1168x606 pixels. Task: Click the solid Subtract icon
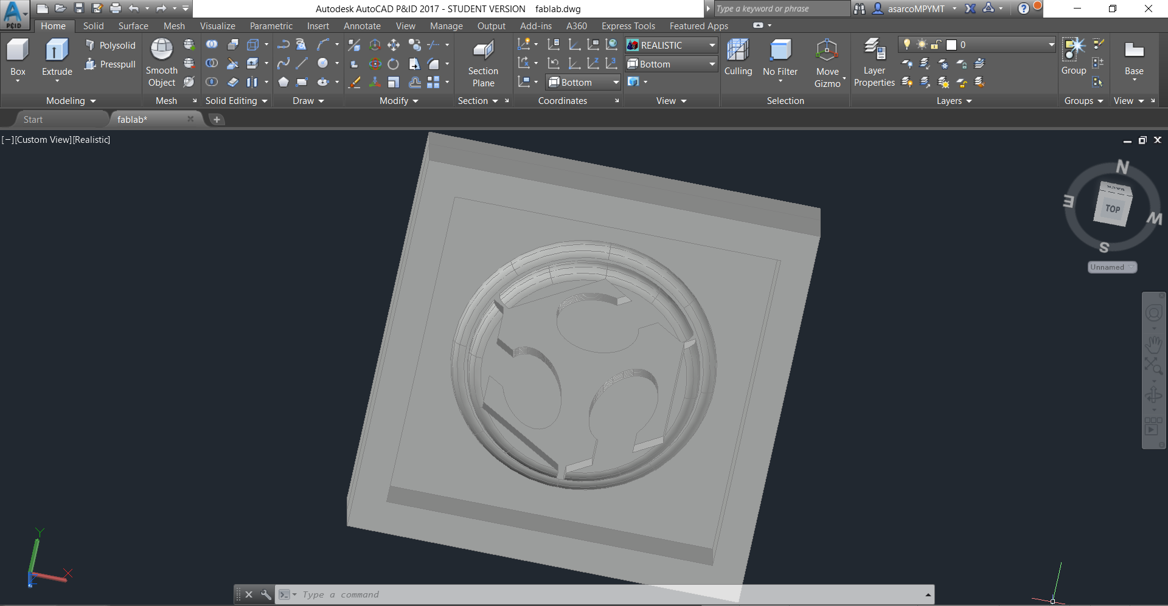click(x=212, y=63)
